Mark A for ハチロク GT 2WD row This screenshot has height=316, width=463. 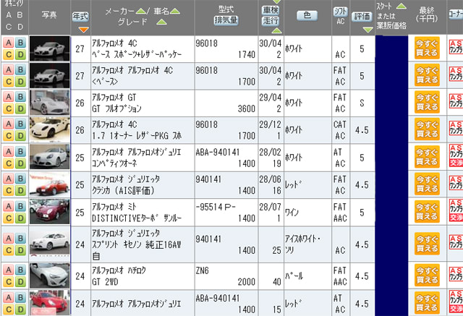pyautogui.click(x=9, y=270)
